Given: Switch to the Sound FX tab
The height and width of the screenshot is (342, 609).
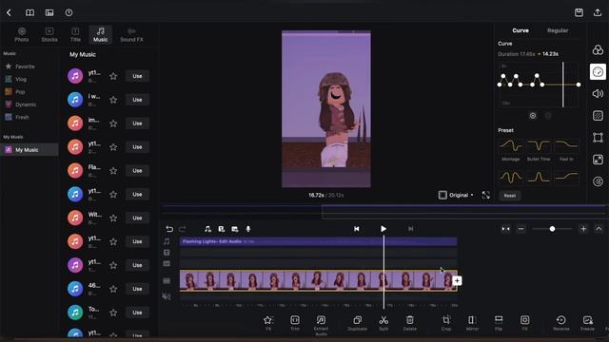Looking at the screenshot, I should click(x=131, y=34).
